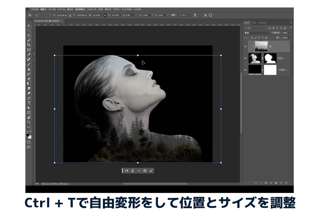Screen dimensions: 320x213
Task: Switch to the パス tab
Action: [x=254, y=23]
